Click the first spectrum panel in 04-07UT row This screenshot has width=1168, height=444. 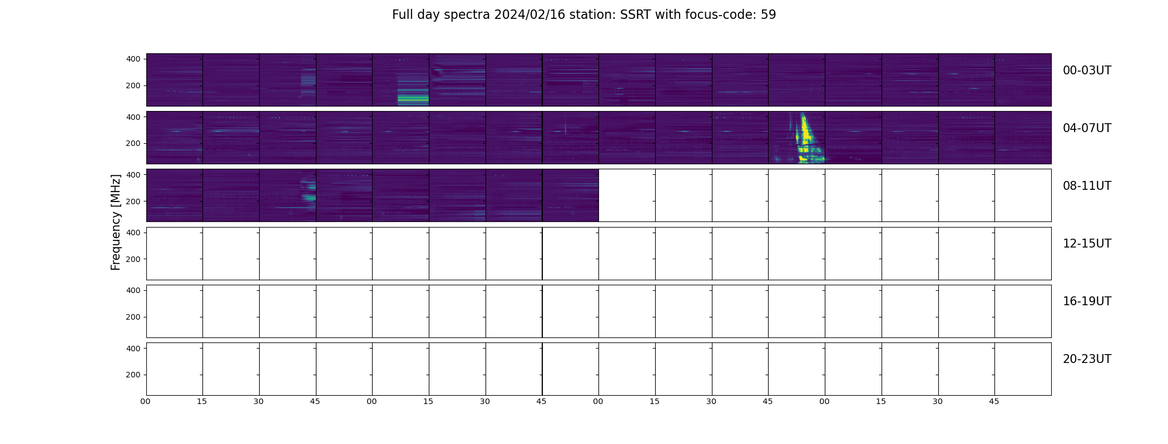coord(175,138)
